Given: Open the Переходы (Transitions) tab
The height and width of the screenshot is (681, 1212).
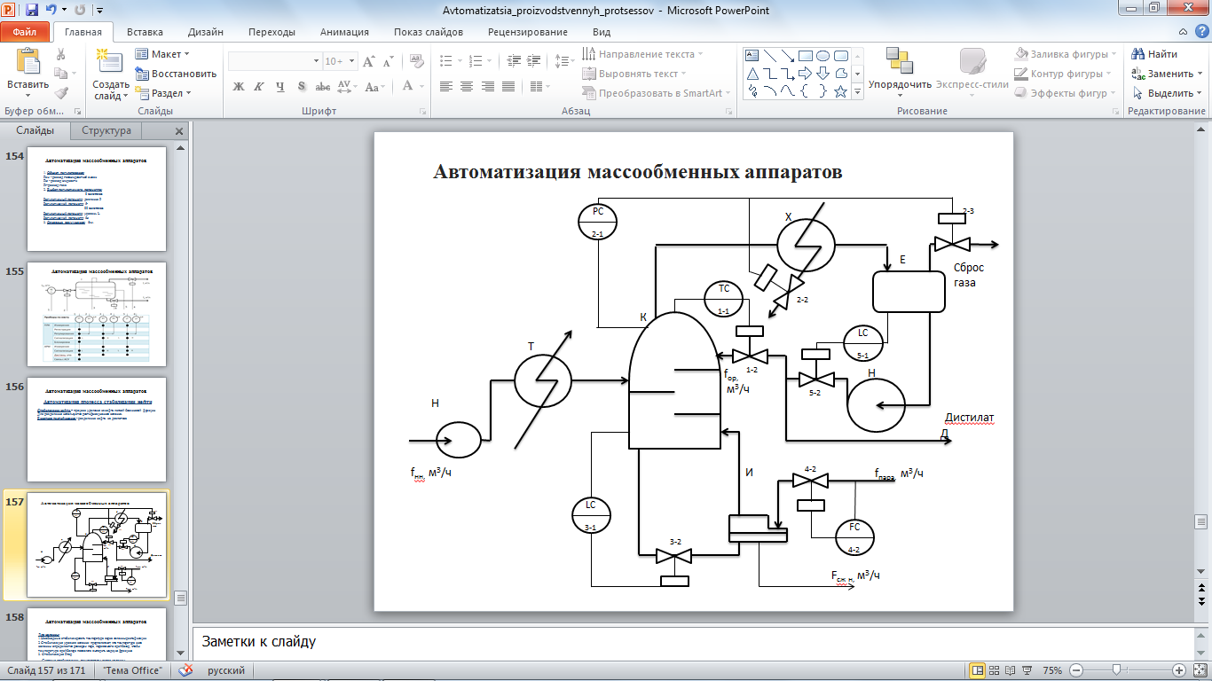Looking at the screenshot, I should pyautogui.click(x=272, y=32).
